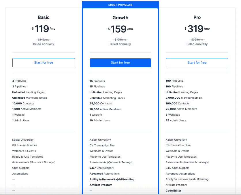Click '100 Pipelines' in Pro plan
241x195 pixels.
[174, 87]
